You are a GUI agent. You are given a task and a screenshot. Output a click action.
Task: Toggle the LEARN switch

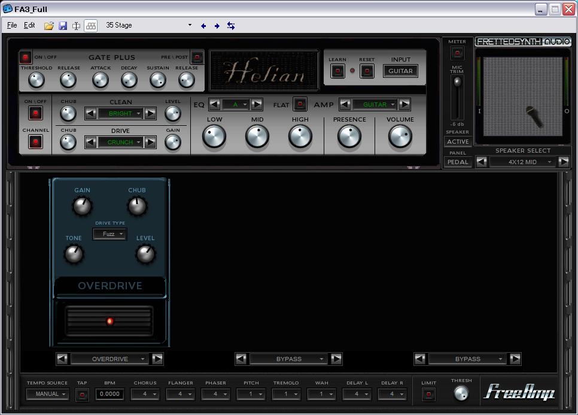(337, 71)
